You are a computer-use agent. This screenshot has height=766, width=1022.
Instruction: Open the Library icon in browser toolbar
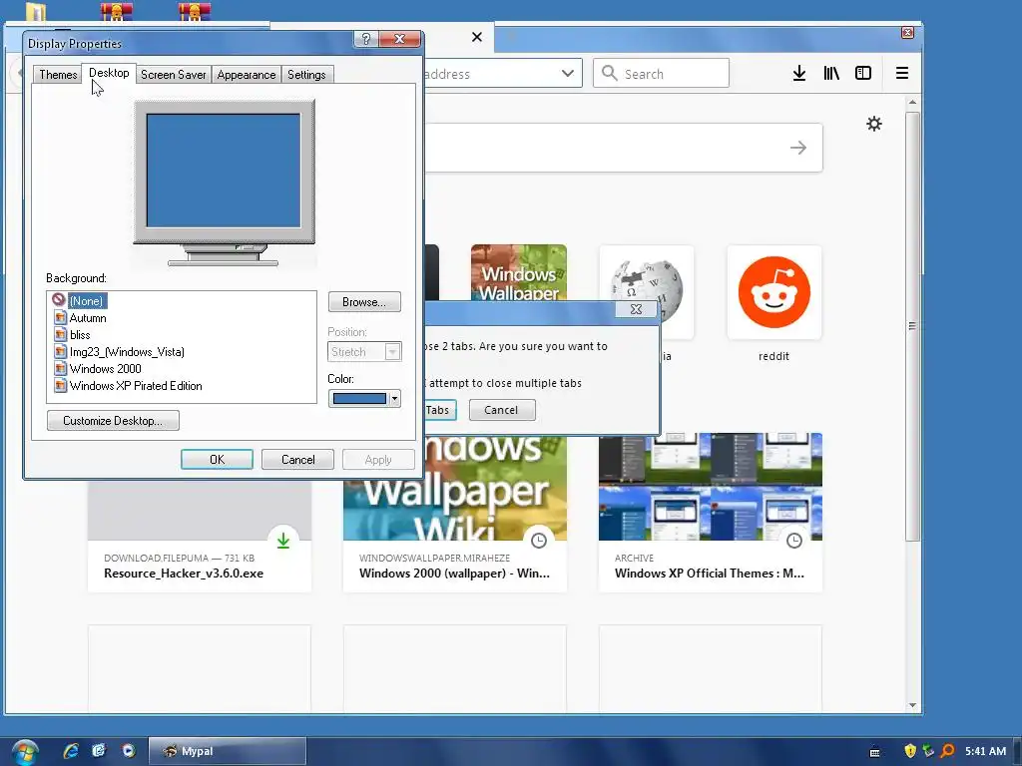click(x=831, y=73)
